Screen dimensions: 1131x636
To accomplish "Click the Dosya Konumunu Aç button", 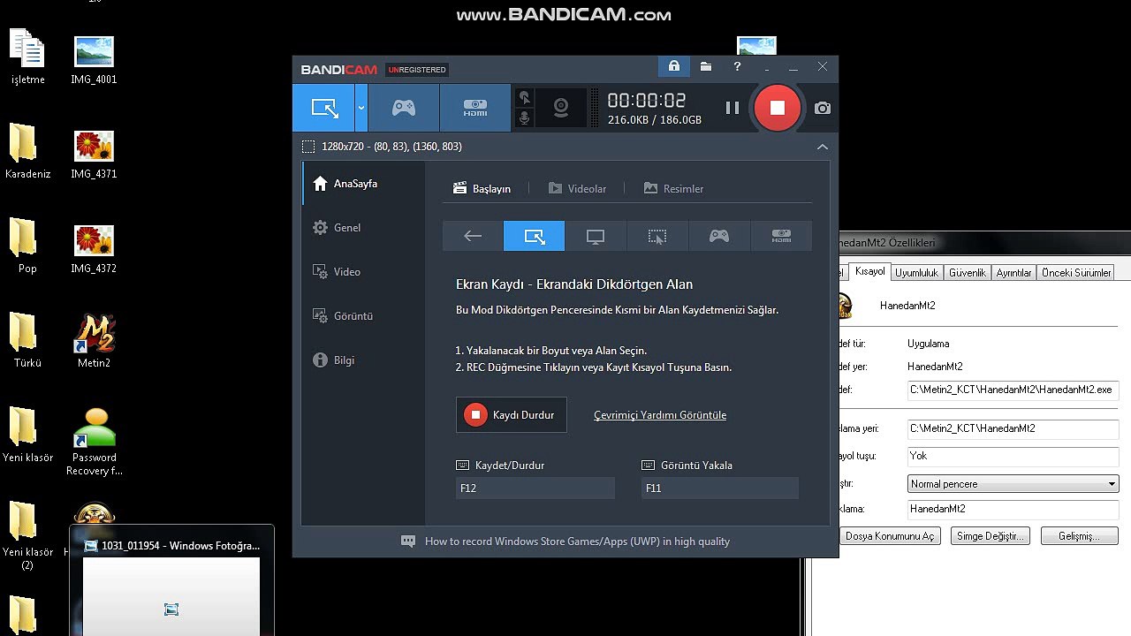I will tap(889, 536).
